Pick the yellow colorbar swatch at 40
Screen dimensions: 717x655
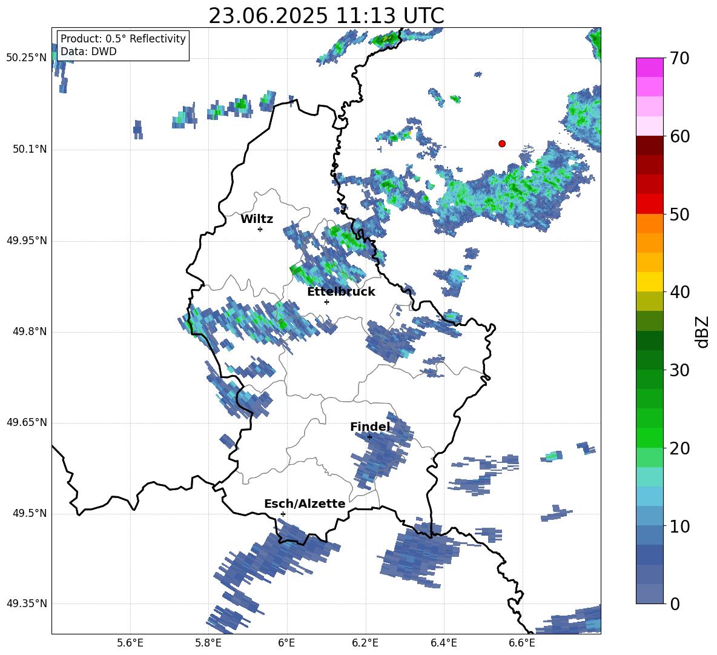[x=649, y=282]
